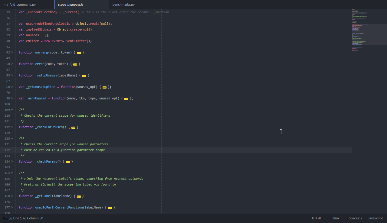Switch to benchmarks.py tab
Viewport: 387px width, 223px height.
click(123, 5)
